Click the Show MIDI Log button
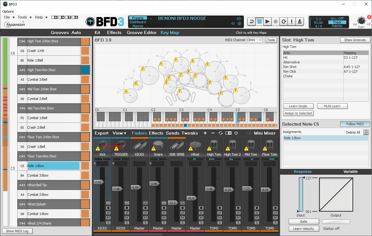Image resolution: width=372 pixels, height=236 pixels. [x=17, y=231]
